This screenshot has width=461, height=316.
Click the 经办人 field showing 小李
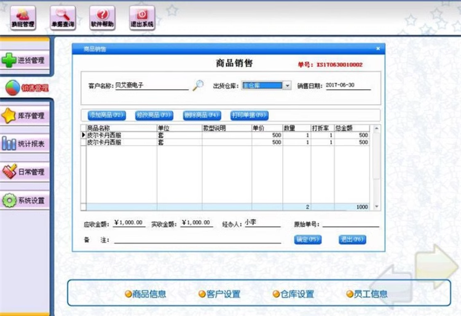262,223
